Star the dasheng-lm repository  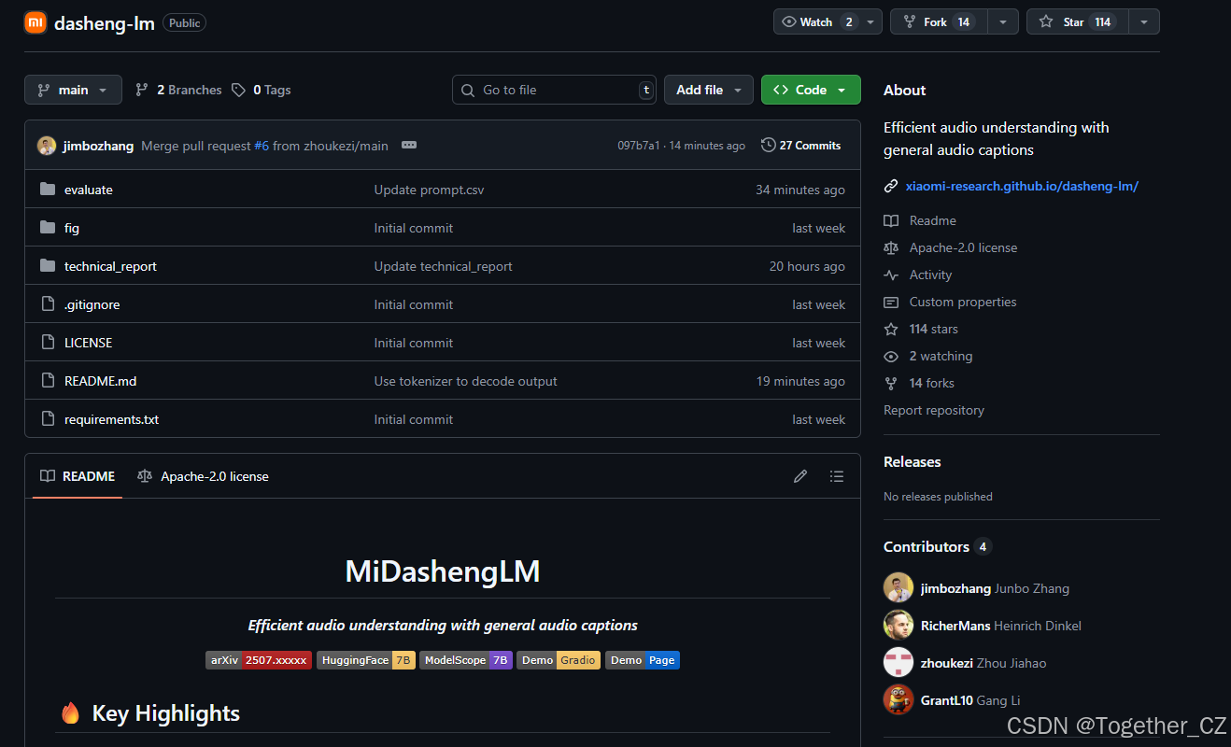pos(1075,21)
